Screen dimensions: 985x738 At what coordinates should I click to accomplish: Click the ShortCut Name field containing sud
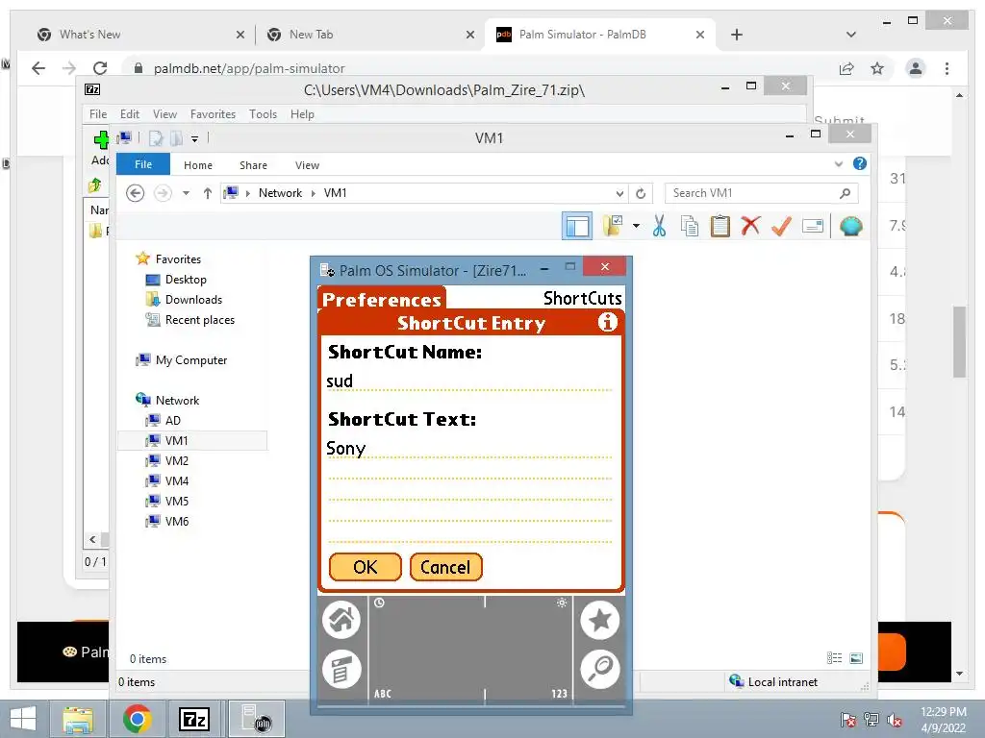(x=469, y=381)
